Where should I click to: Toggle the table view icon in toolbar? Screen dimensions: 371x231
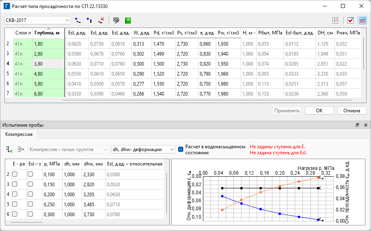(362, 20)
